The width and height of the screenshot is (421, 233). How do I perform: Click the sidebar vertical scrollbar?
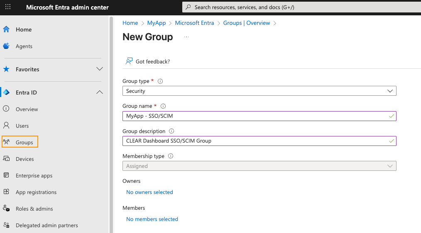tap(111, 124)
